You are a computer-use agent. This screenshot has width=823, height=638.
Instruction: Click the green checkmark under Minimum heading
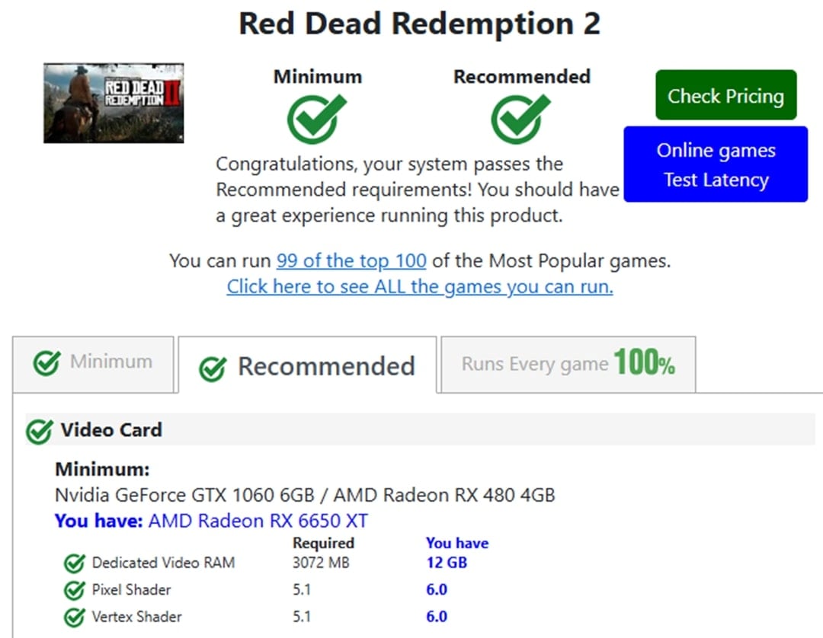click(x=316, y=119)
